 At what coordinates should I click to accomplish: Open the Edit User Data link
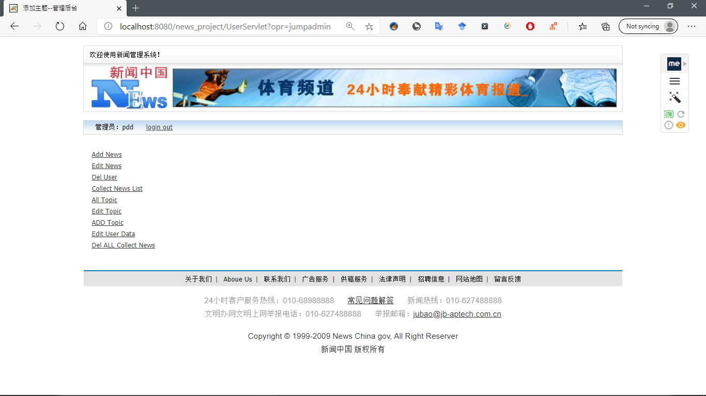coord(113,234)
